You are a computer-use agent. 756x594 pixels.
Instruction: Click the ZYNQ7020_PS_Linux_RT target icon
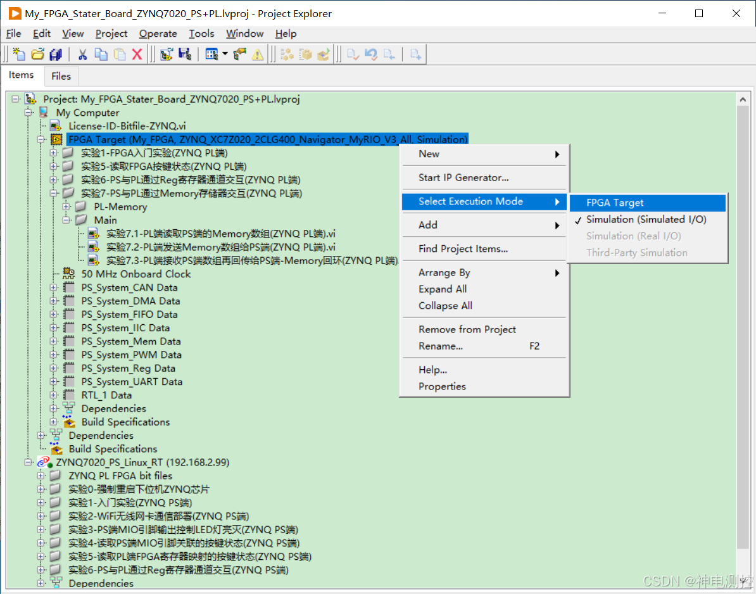44,462
